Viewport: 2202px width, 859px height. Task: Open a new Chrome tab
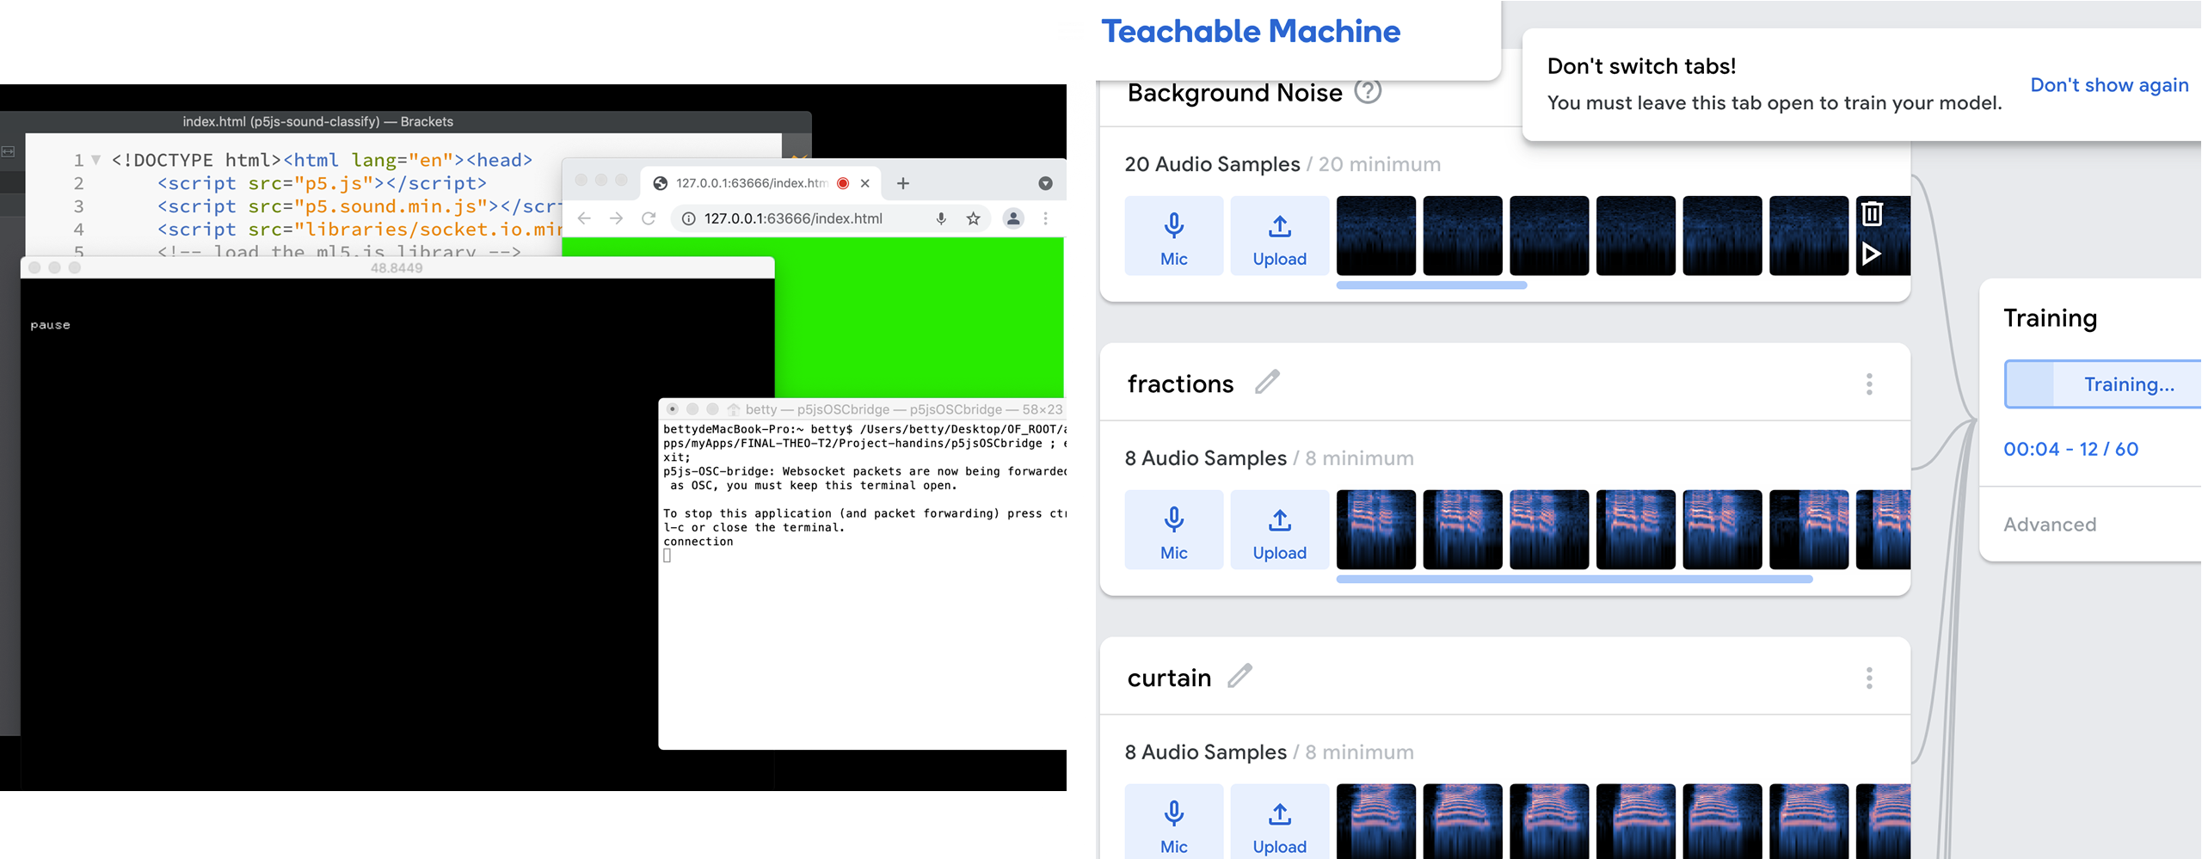(x=903, y=183)
